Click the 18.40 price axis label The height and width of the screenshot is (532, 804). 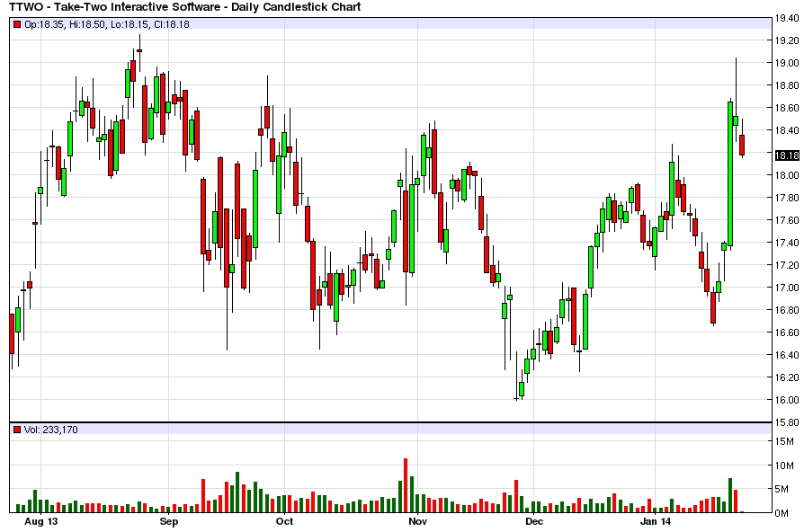[787, 130]
